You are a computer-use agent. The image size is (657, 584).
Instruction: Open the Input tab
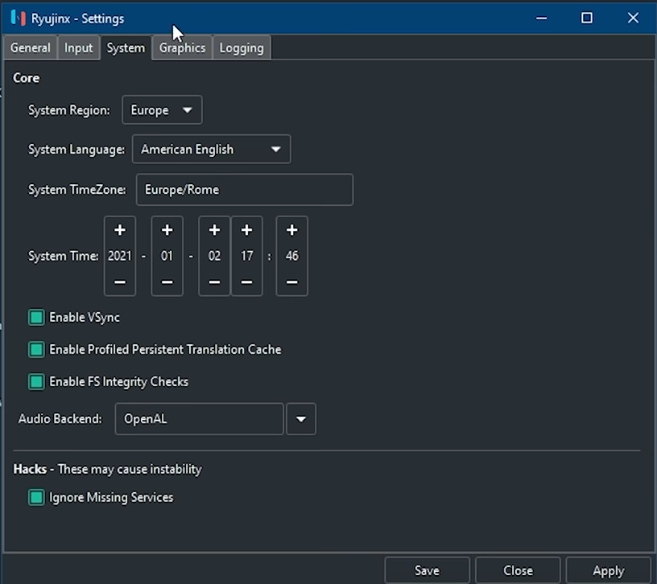(x=79, y=48)
